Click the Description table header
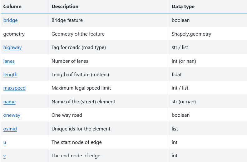Screen dimensions: 247x162 click(x=65, y=7)
